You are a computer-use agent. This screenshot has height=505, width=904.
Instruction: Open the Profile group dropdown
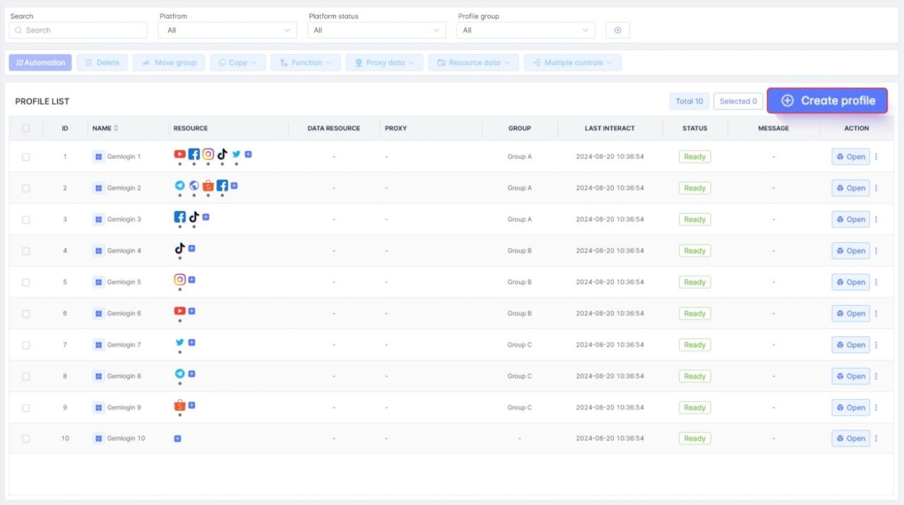pyautogui.click(x=525, y=30)
